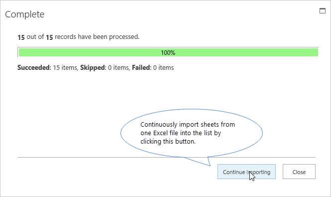Viewport: 331px width, 197px height.
Task: Click the green 100% progress bar
Action: coord(168,52)
